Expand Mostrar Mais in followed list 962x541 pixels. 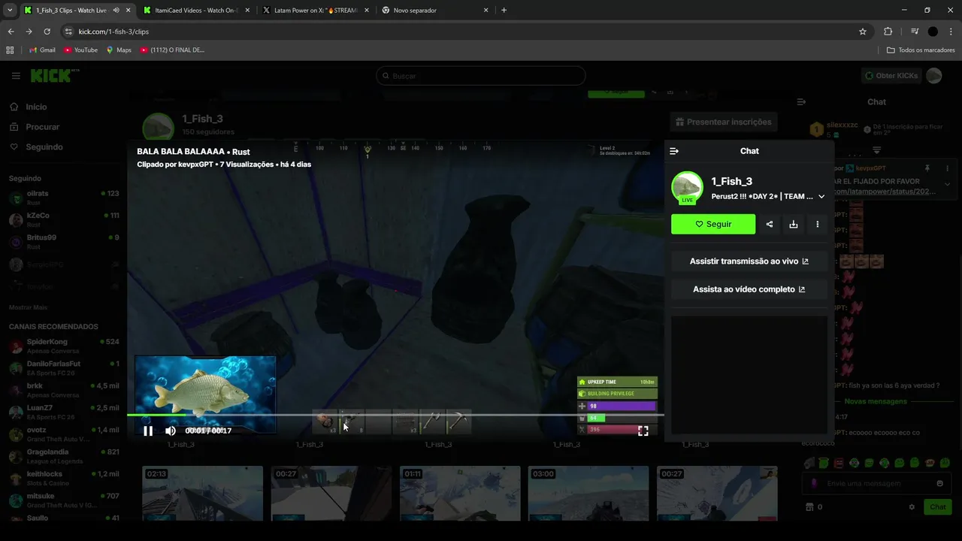pyautogui.click(x=28, y=307)
